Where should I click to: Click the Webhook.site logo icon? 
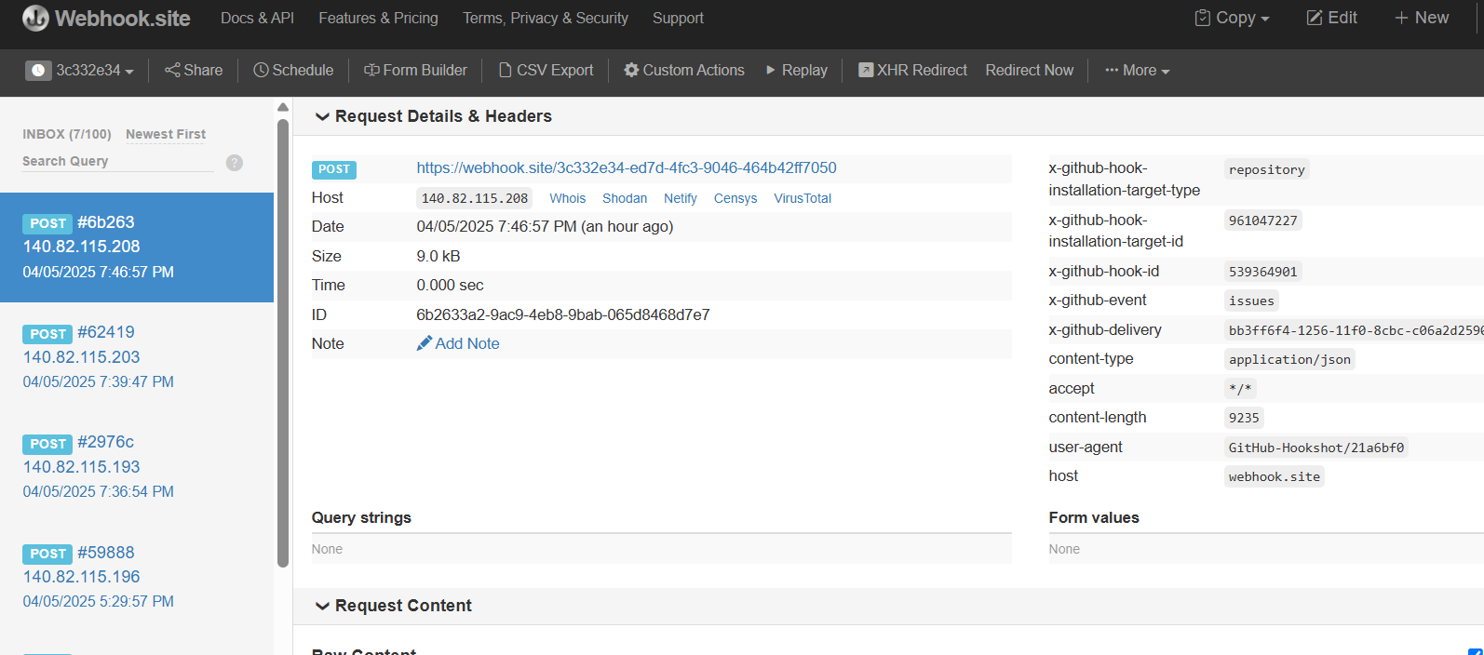[35, 19]
